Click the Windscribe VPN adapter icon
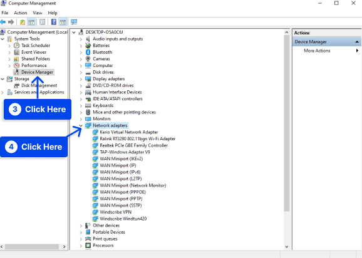Image resolution: width=362 pixels, height=258 pixels. point(95,212)
